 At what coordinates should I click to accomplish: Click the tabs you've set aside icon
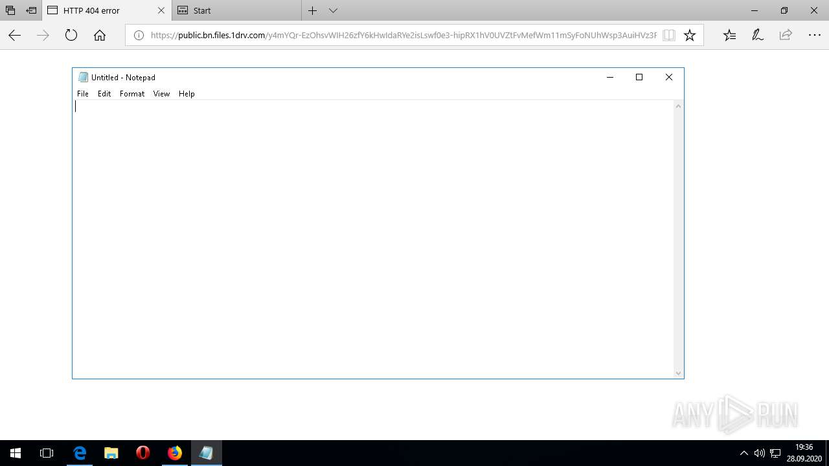10,10
